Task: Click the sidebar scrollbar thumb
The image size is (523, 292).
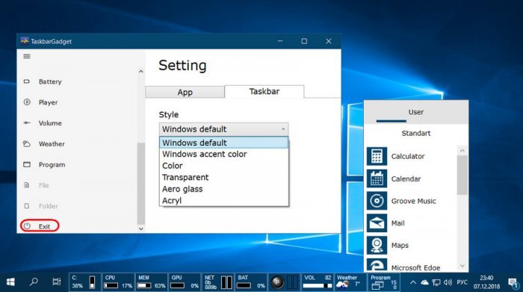Action: pos(140,183)
